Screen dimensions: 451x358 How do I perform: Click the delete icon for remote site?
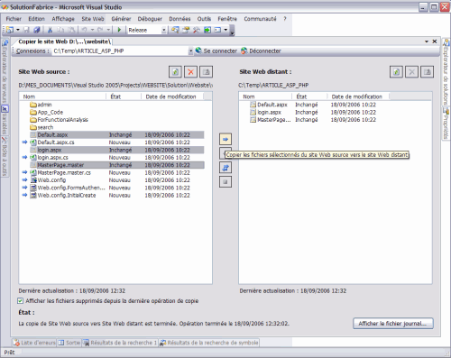(x=411, y=72)
